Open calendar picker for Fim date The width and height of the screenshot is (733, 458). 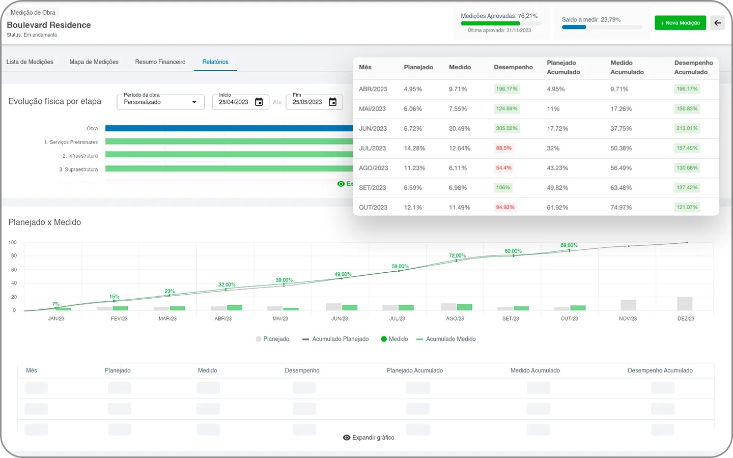[x=332, y=102]
